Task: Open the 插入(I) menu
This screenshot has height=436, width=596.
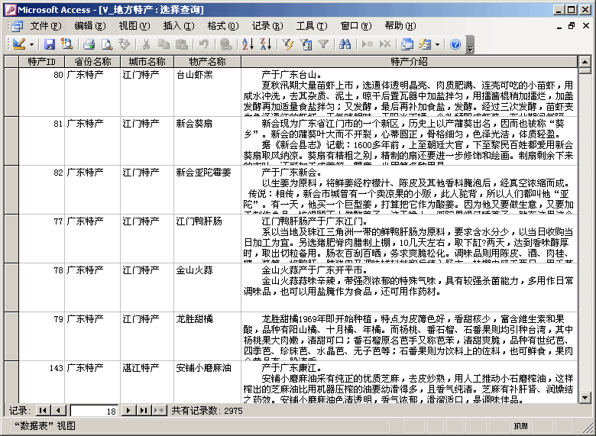Action: (179, 26)
